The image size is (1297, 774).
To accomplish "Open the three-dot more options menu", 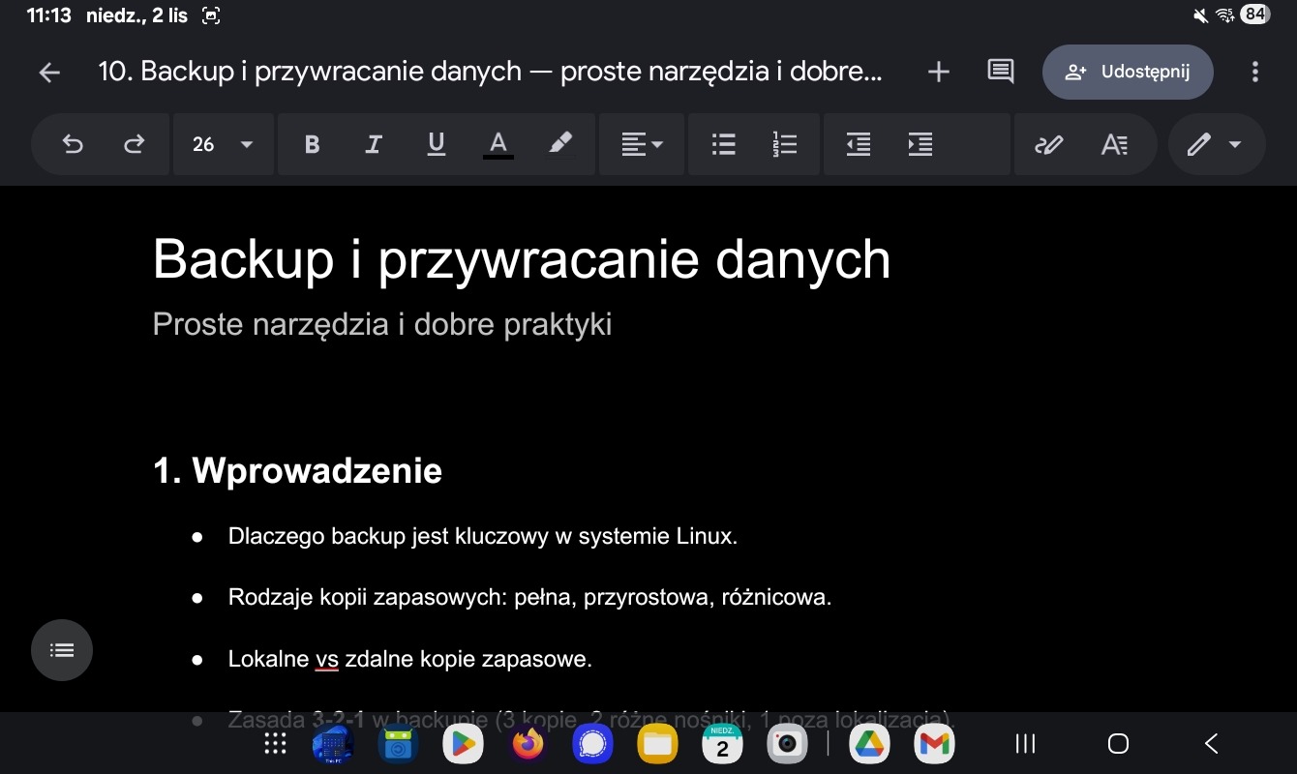I will [x=1254, y=72].
